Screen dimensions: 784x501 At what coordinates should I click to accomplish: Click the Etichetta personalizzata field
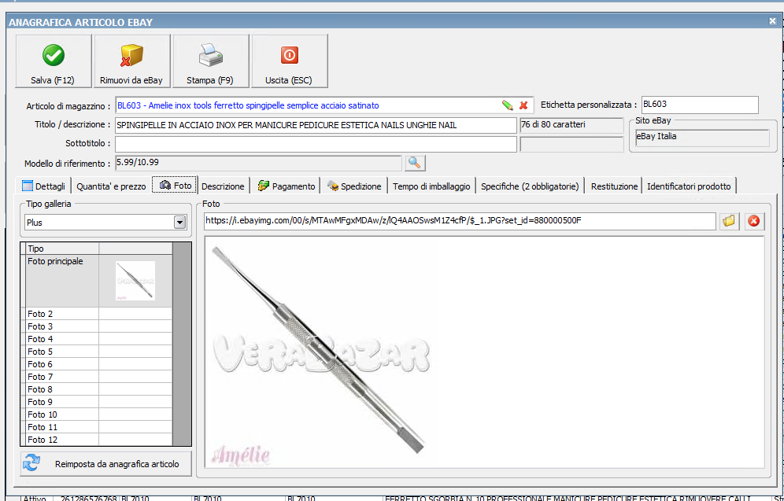point(700,105)
